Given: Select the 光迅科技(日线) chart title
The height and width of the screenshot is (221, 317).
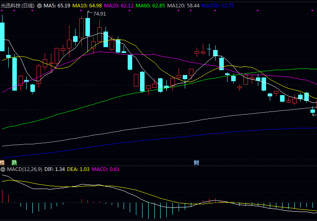Looking at the screenshot, I should 18,6.
